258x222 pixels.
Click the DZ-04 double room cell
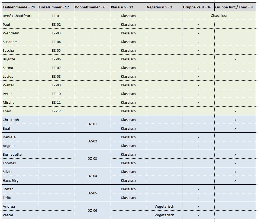tap(92, 176)
